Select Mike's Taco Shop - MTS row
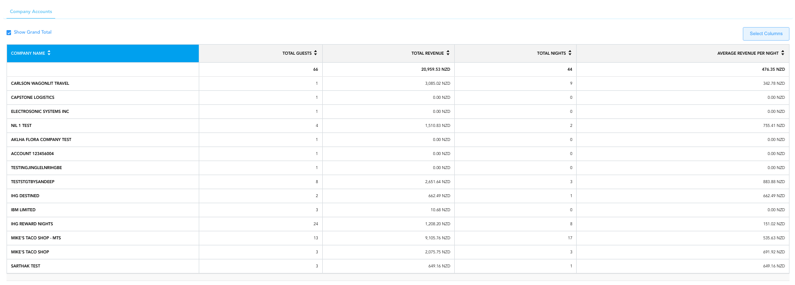The height and width of the screenshot is (285, 795). [x=36, y=238]
